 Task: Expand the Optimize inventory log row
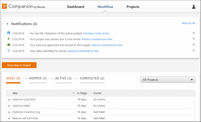click(x=9, y=112)
